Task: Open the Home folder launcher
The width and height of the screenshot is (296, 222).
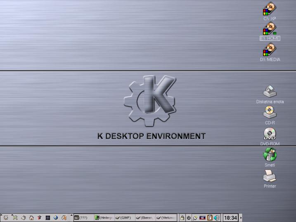Action: pos(31,217)
